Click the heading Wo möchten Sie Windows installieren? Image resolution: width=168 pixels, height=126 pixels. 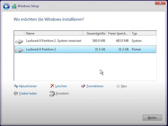49,19
